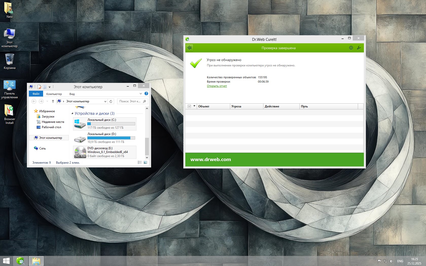Switch to large thumbnails view in Explorer status bar

145,162
